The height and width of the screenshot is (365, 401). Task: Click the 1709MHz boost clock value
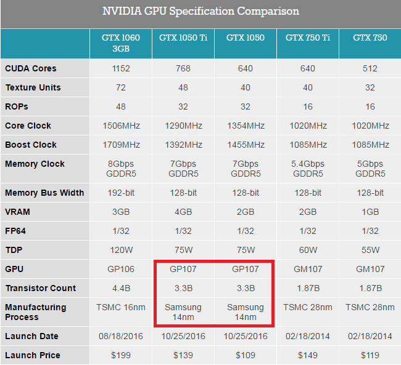click(121, 145)
